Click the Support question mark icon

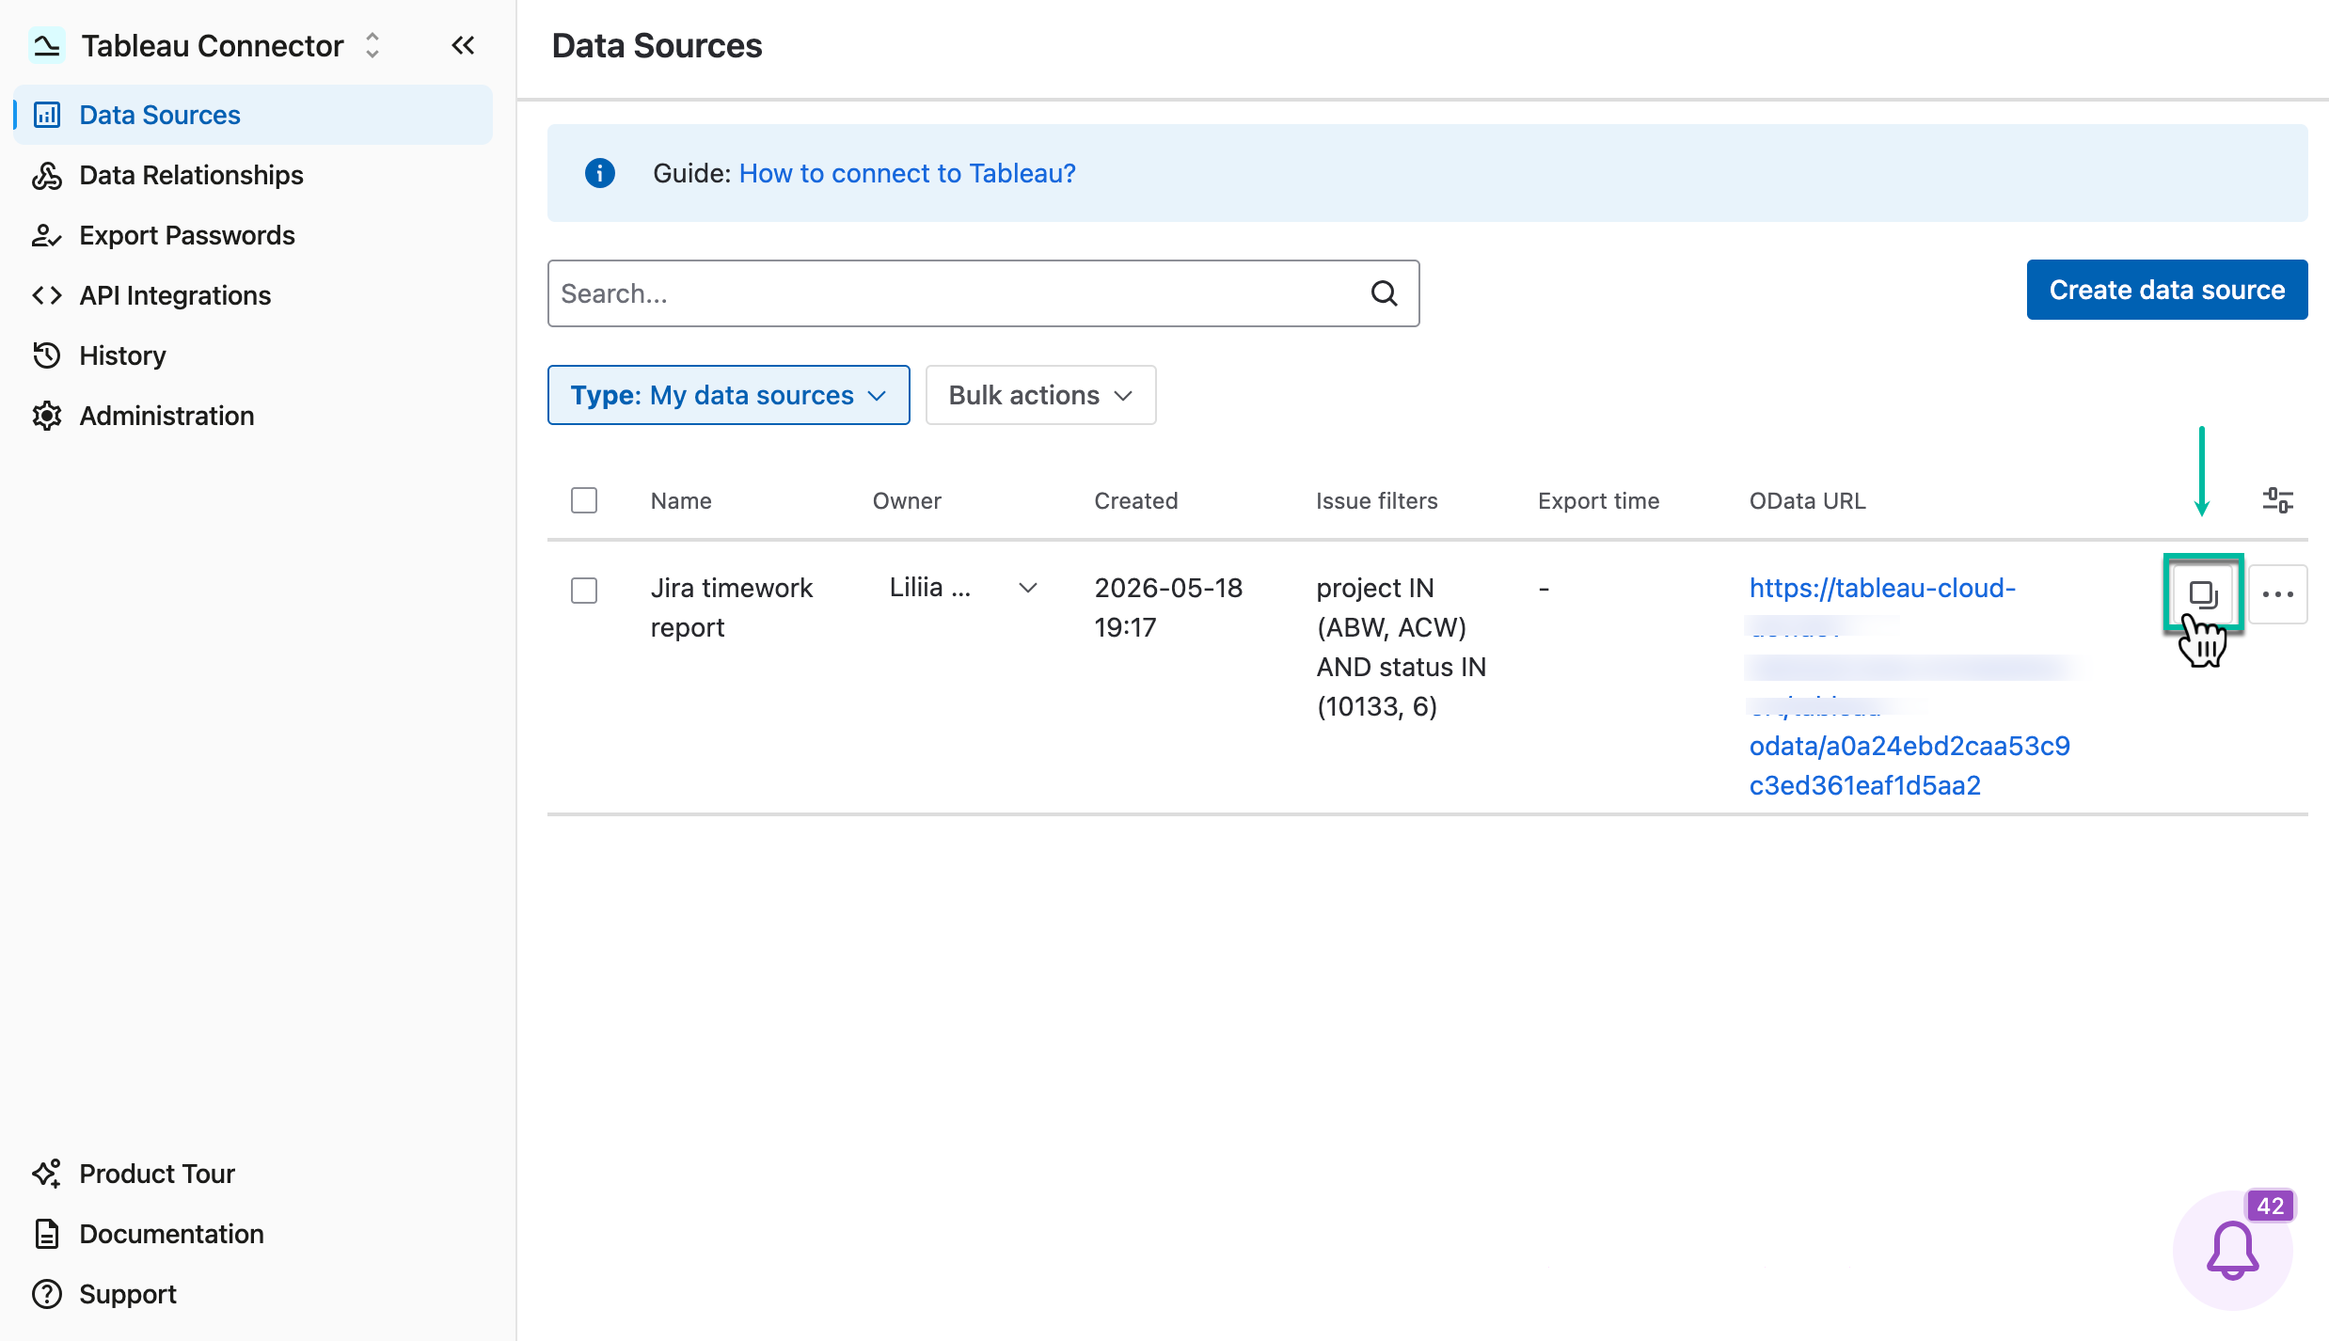47,1294
